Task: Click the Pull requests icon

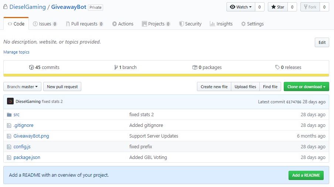Action: (x=68, y=24)
